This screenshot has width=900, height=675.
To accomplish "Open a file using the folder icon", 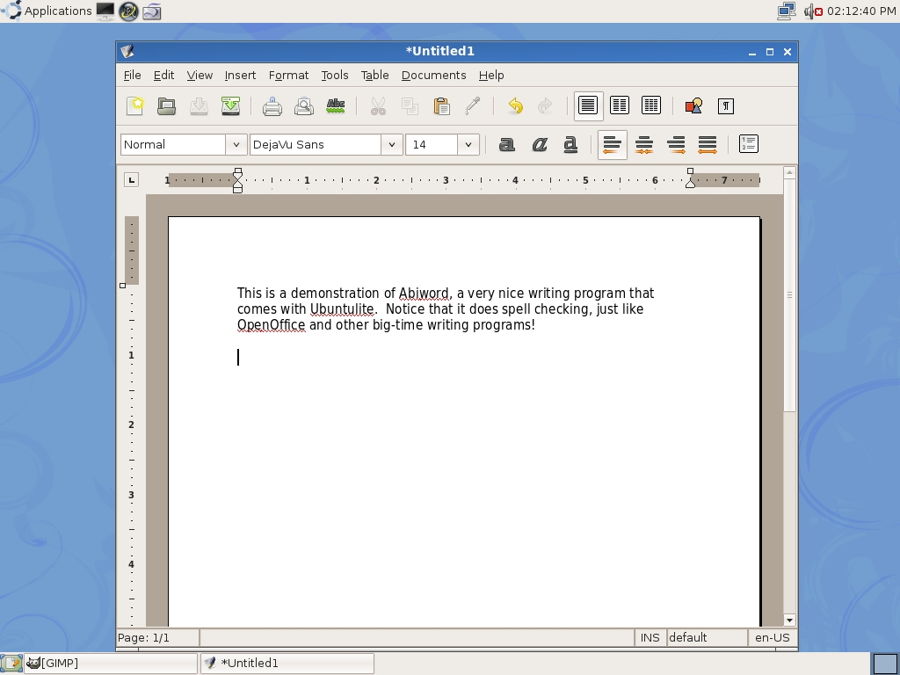I will click(x=167, y=106).
